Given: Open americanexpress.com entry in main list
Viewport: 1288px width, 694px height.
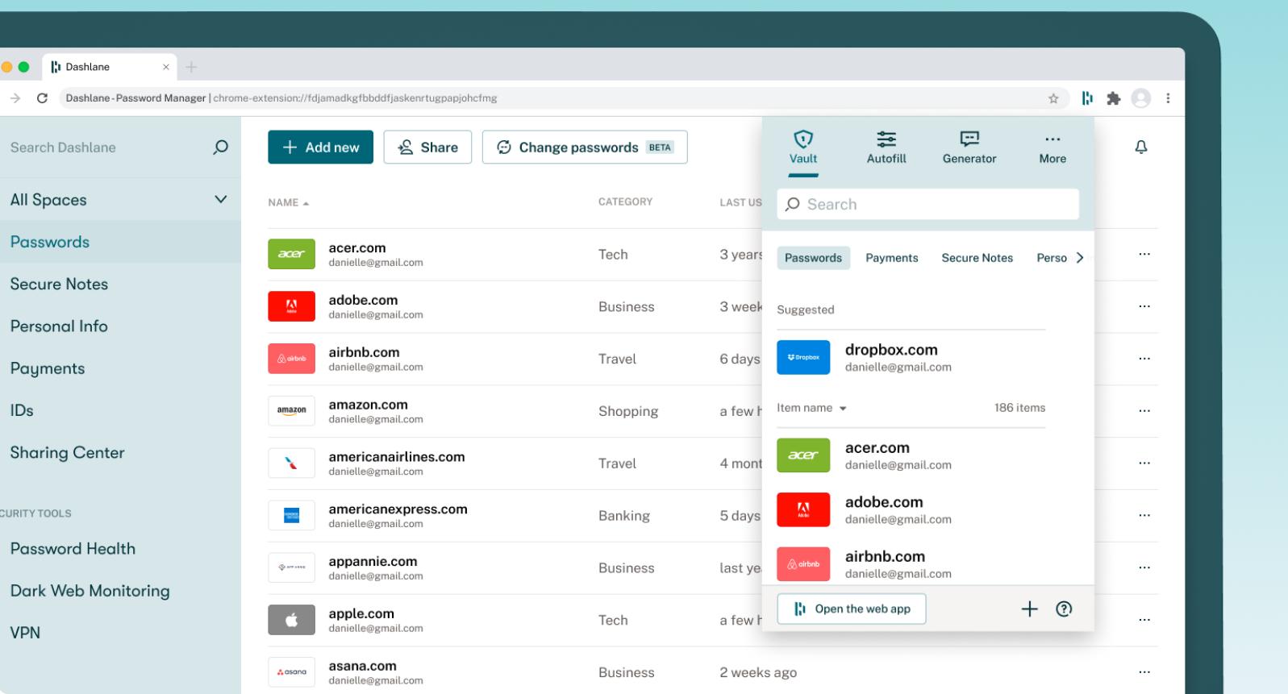Looking at the screenshot, I should [x=516, y=515].
